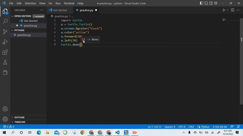
Task: Select interpreter 3.10.6 64-bit
Action: [x=220, y=127]
